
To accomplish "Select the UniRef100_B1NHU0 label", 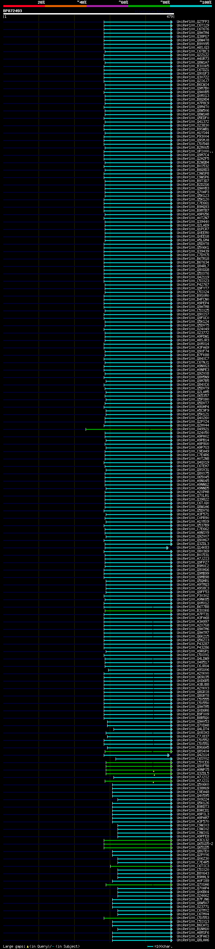I will pyautogui.click(x=192, y=929).
